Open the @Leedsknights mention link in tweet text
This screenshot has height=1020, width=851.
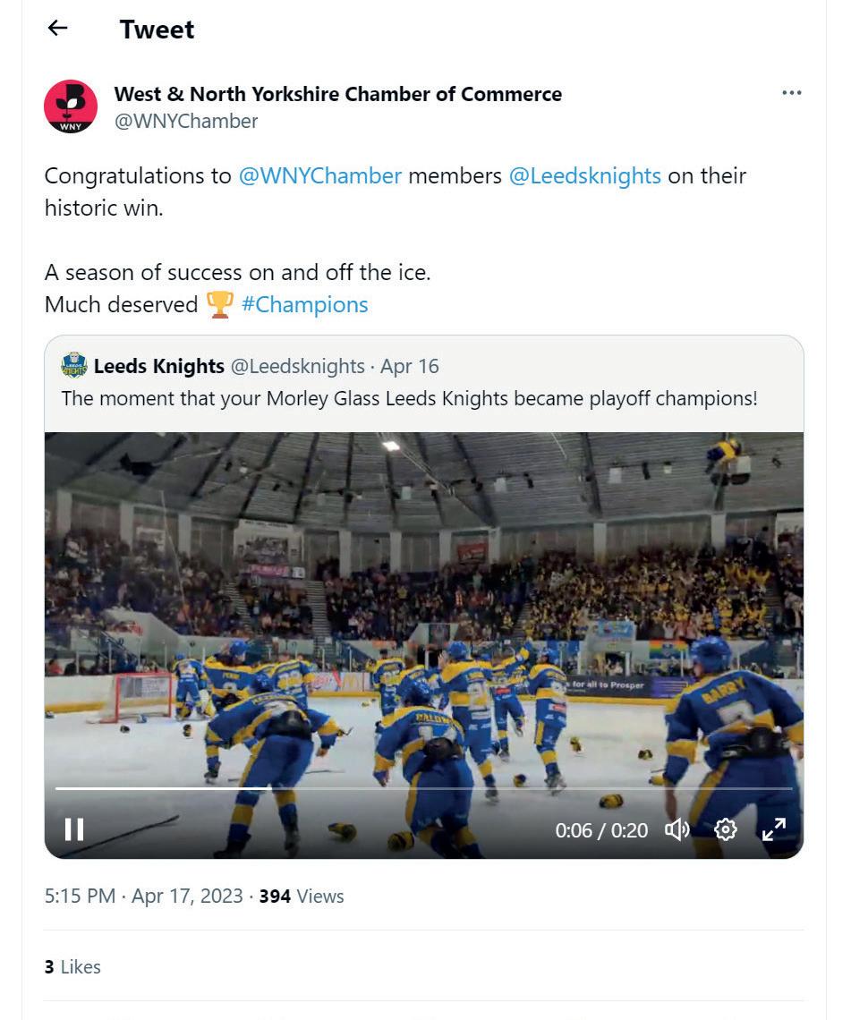coord(584,175)
